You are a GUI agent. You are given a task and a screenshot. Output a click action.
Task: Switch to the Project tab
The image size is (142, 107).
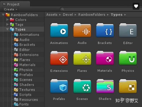(15, 4)
